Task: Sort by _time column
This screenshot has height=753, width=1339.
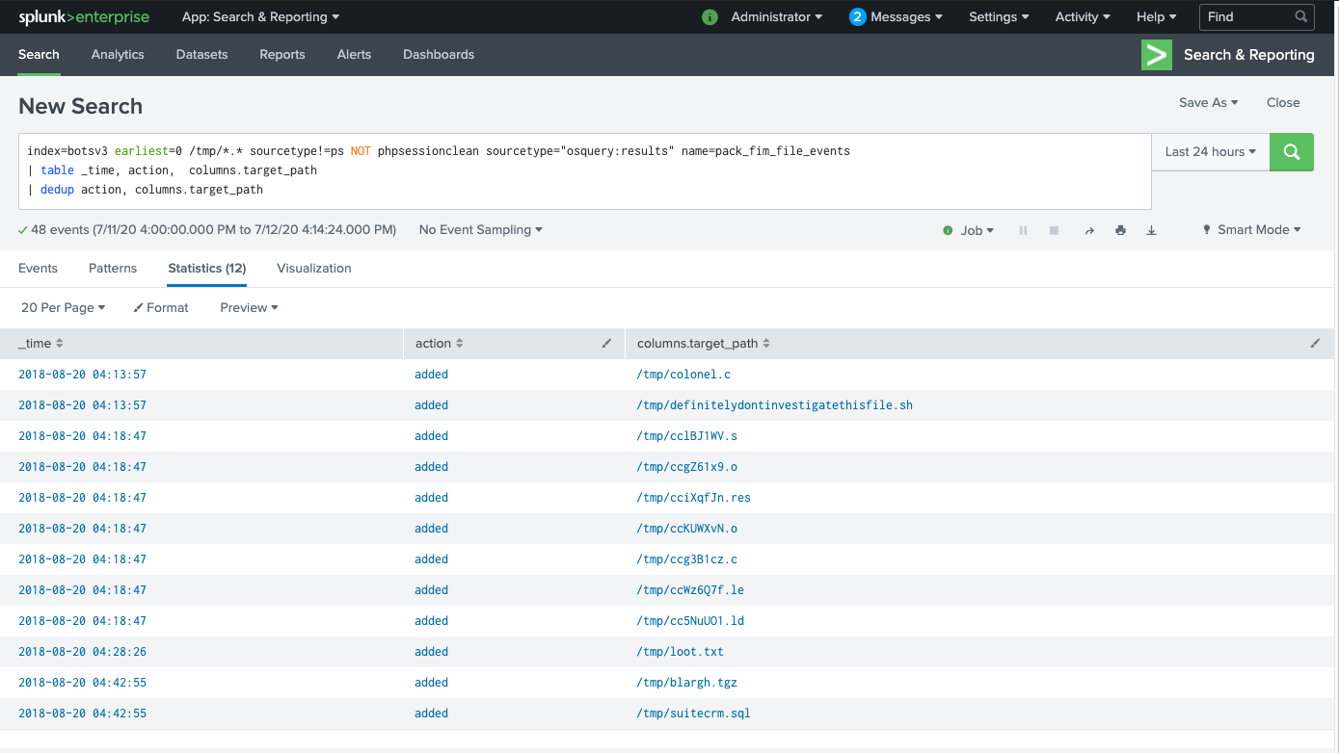Action: coord(41,344)
